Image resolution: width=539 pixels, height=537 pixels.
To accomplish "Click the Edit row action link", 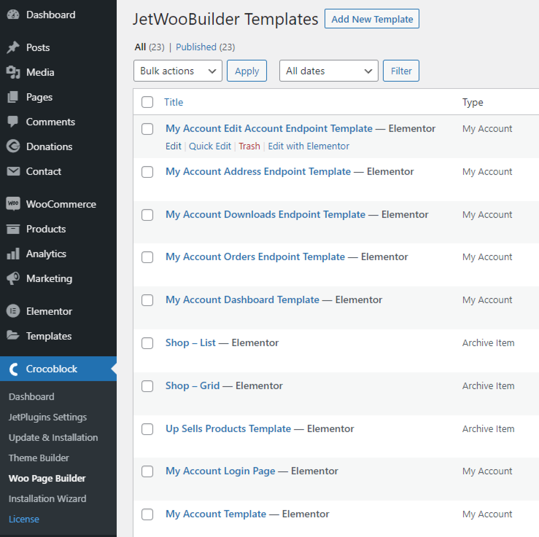I will tap(173, 146).
